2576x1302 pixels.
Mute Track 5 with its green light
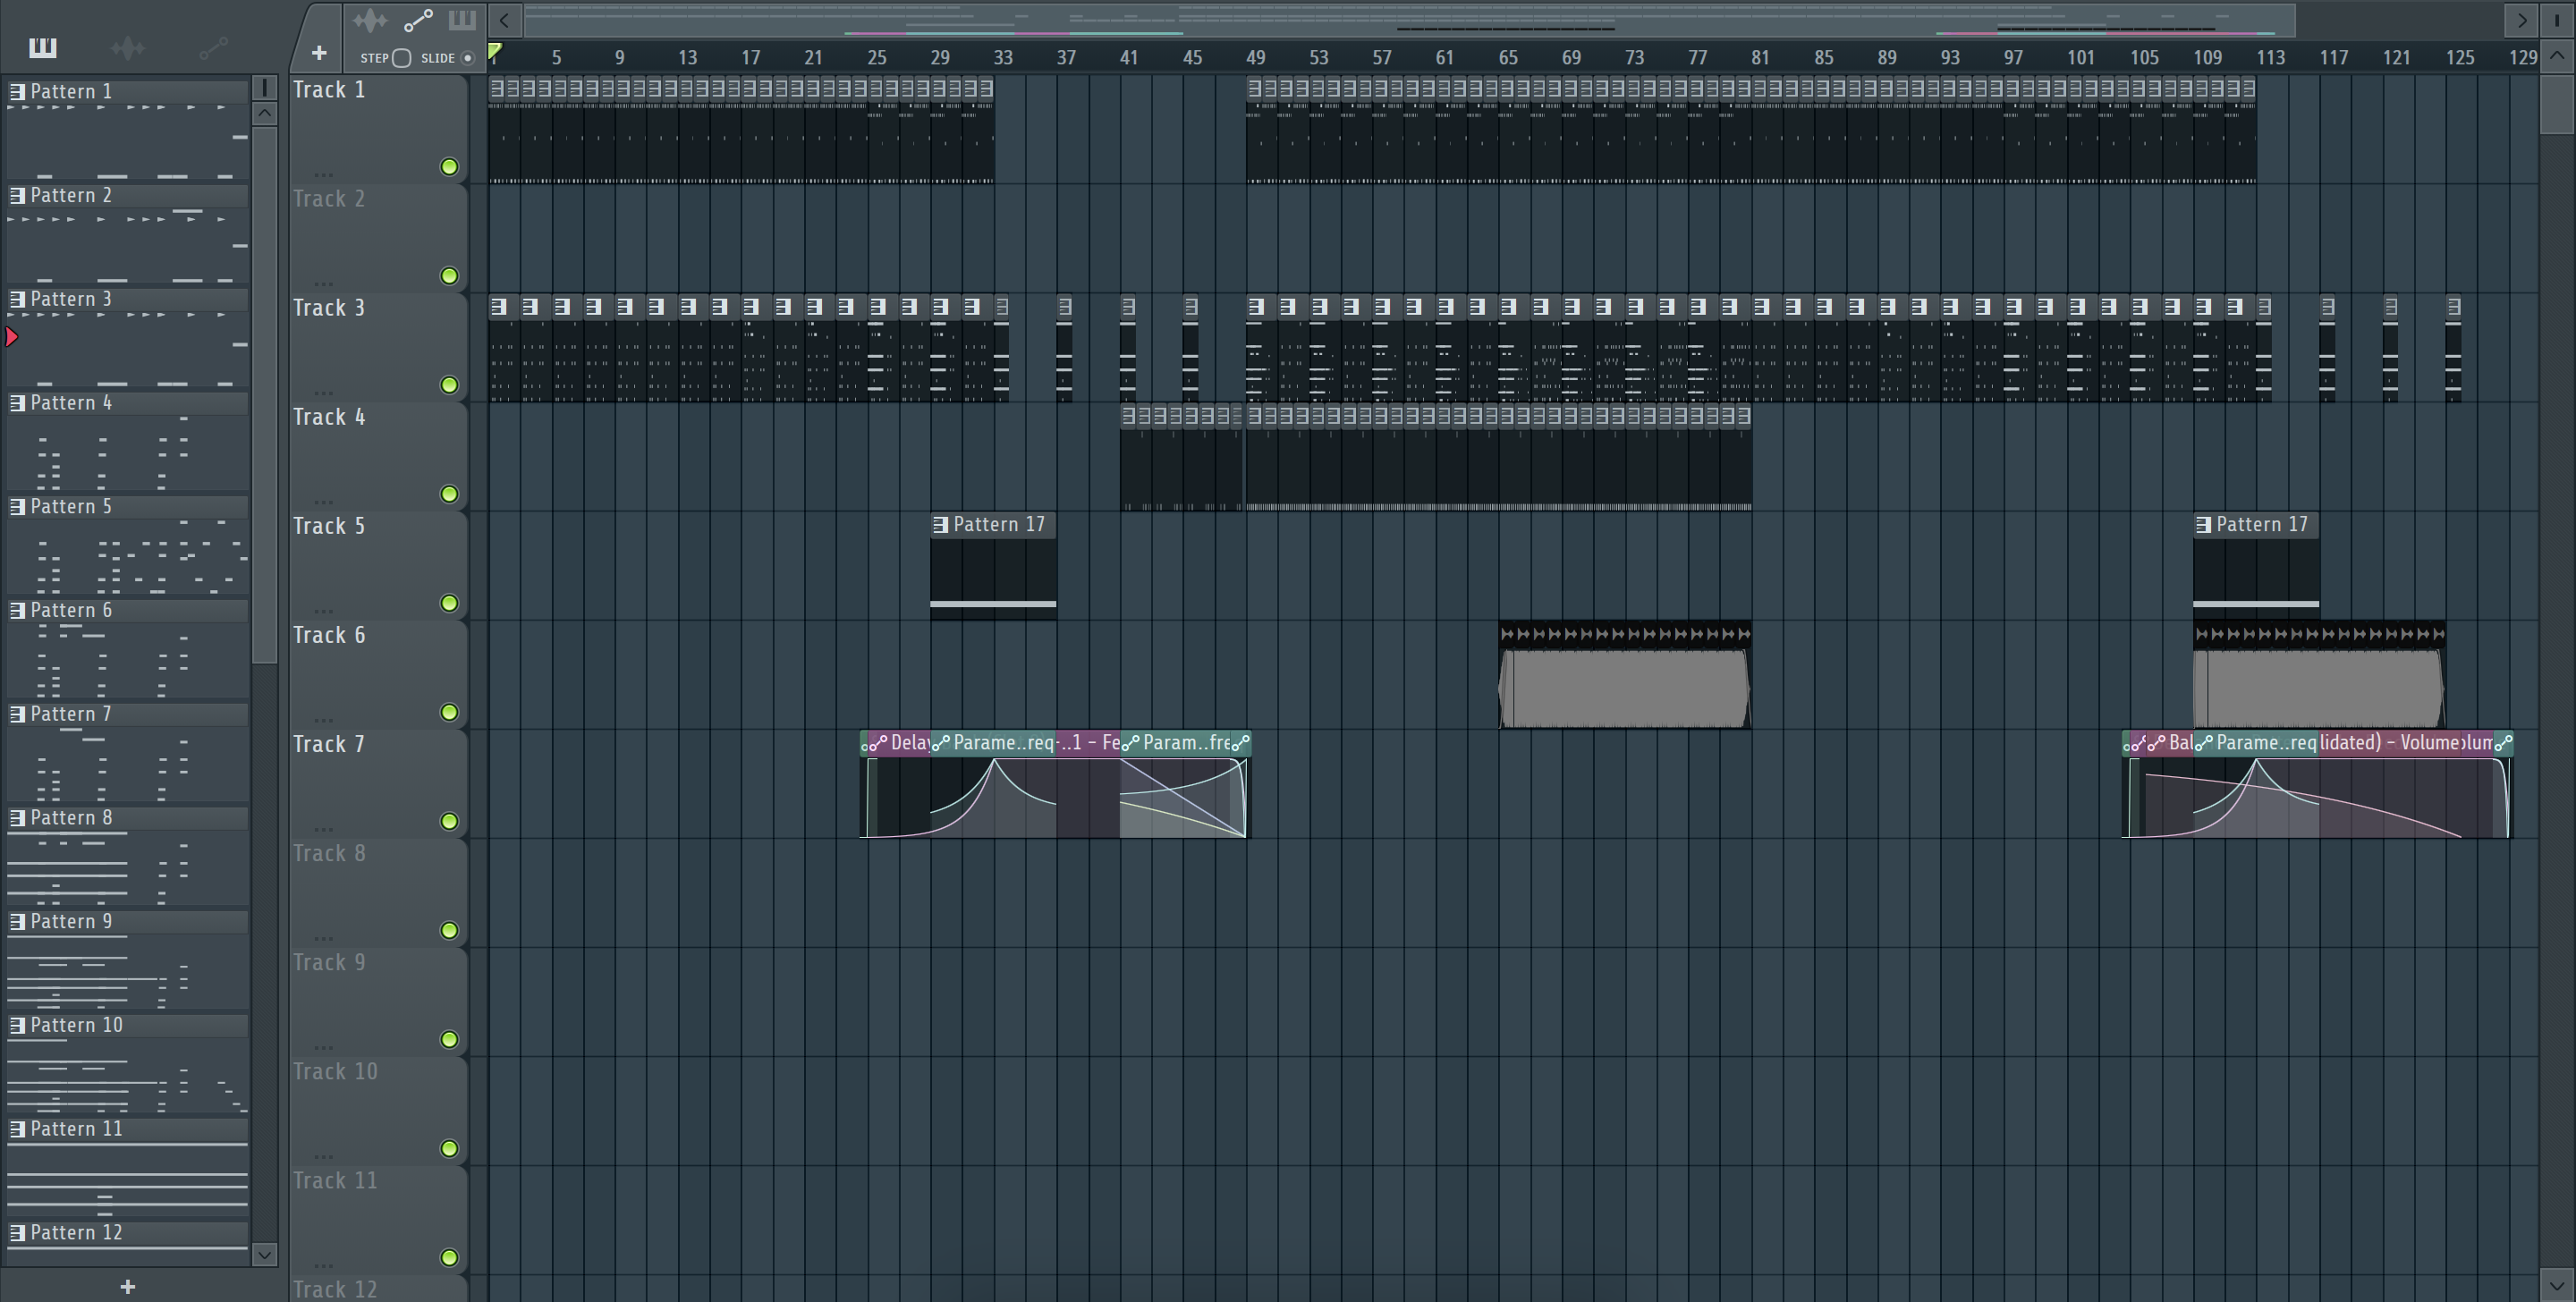(x=449, y=603)
